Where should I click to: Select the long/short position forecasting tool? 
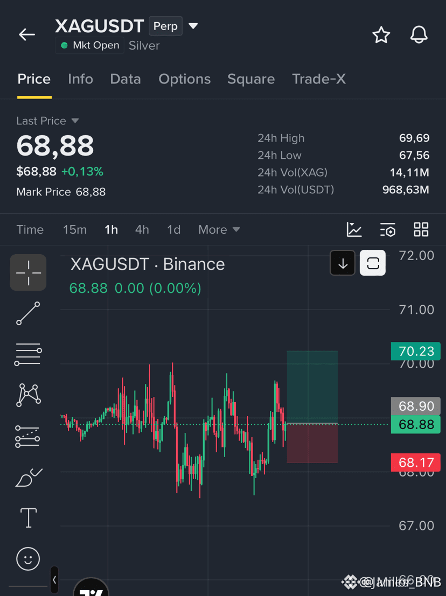tap(27, 436)
